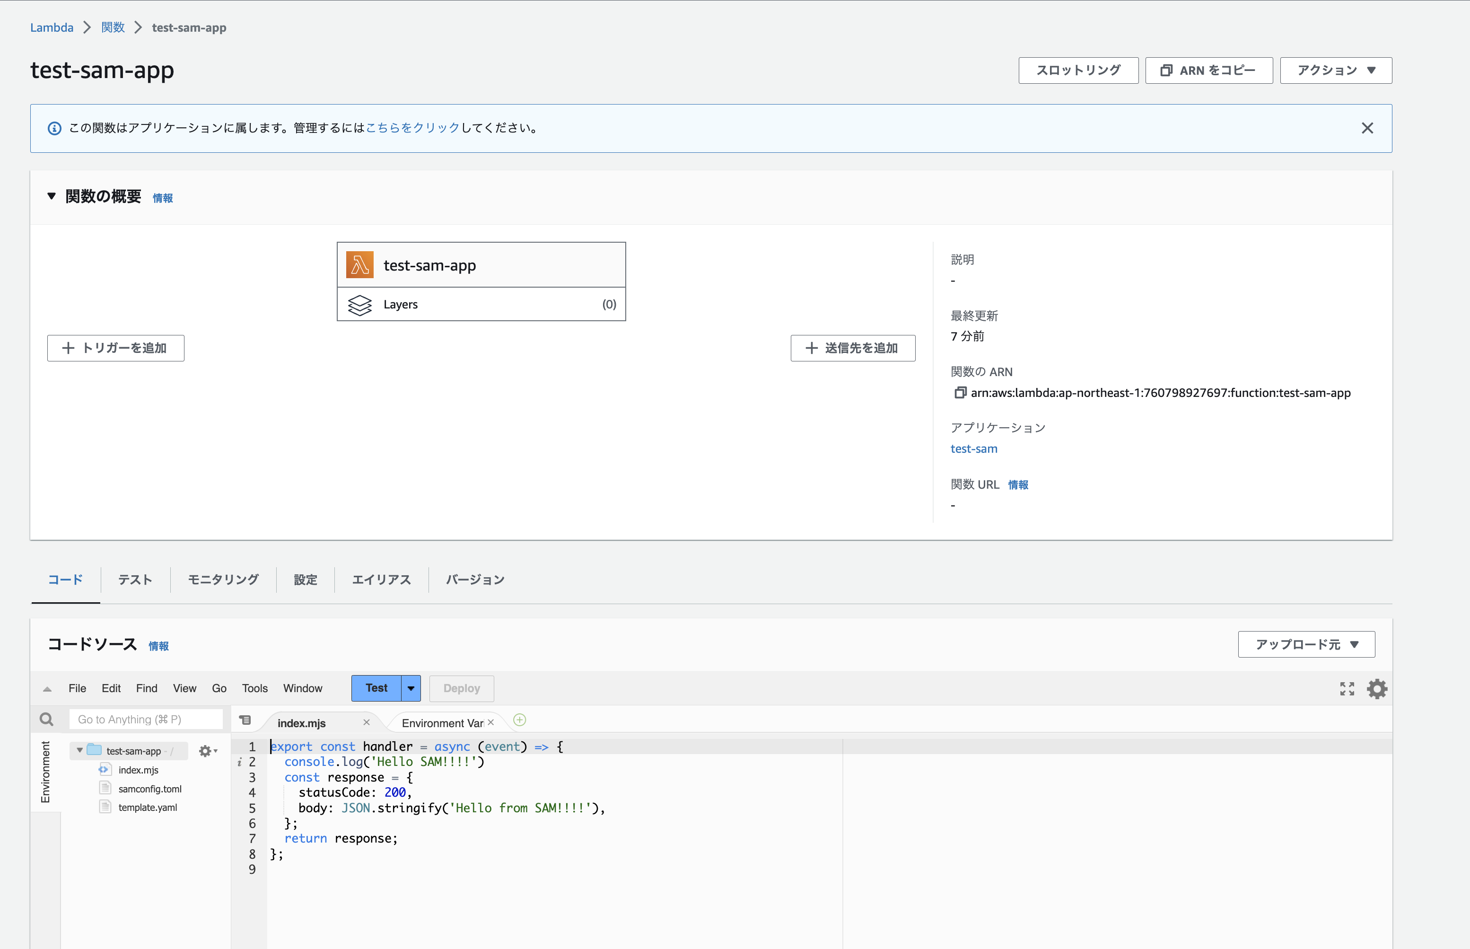Select the index.mjs editor tab

[x=301, y=723]
